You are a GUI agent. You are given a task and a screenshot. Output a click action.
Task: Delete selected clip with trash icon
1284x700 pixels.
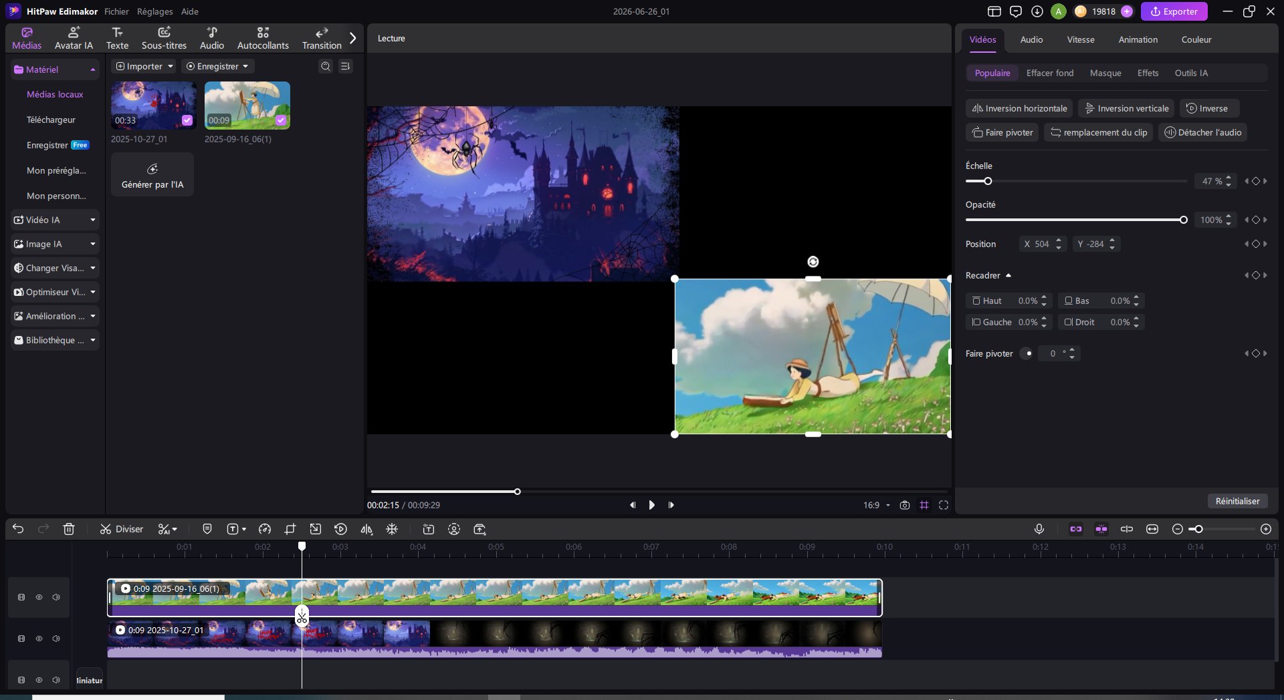coord(69,529)
